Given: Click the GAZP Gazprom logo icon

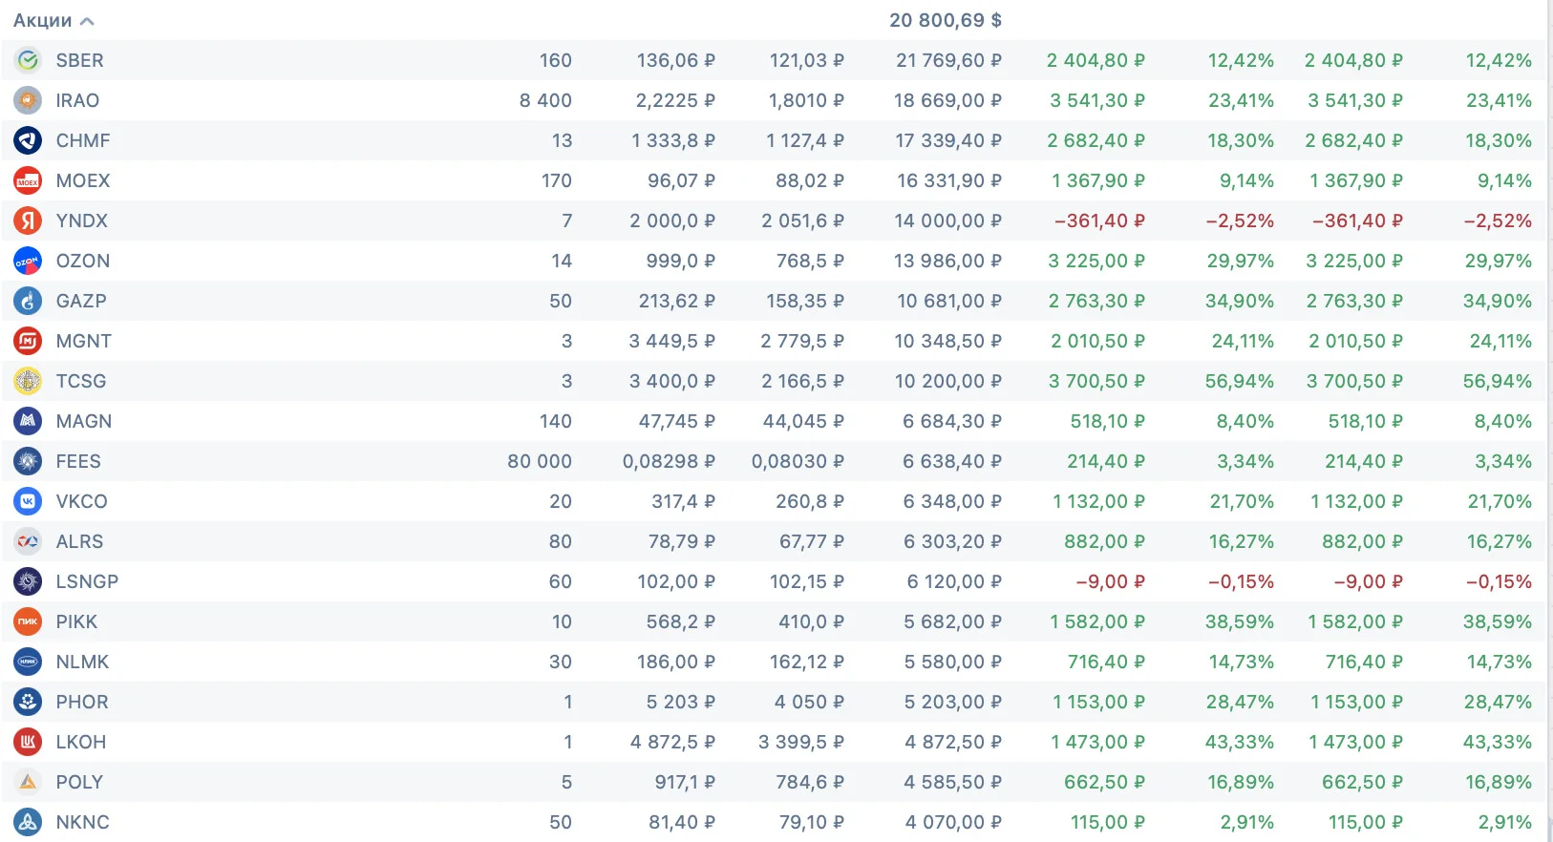Looking at the screenshot, I should pos(28,301).
